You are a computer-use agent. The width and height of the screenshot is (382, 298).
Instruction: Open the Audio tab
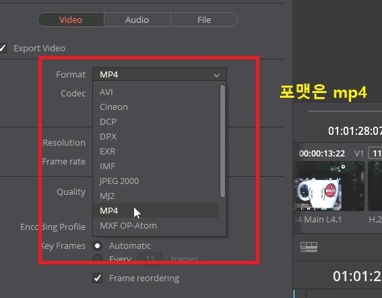(137, 20)
